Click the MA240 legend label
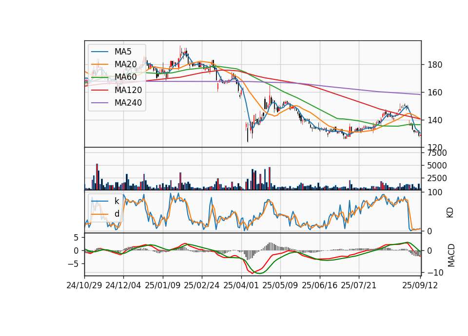The width and height of the screenshot is (468, 336). 128,103
